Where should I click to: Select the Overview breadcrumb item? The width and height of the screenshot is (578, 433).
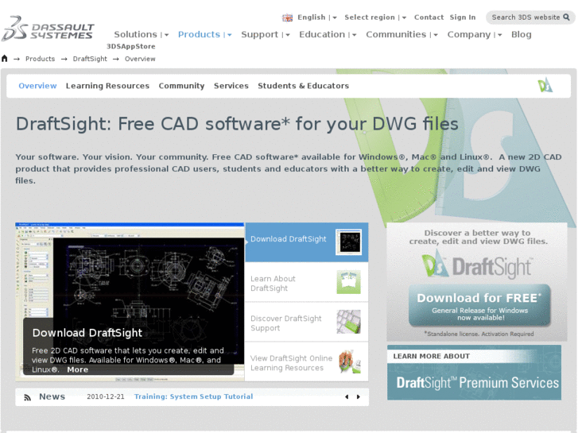pos(140,59)
